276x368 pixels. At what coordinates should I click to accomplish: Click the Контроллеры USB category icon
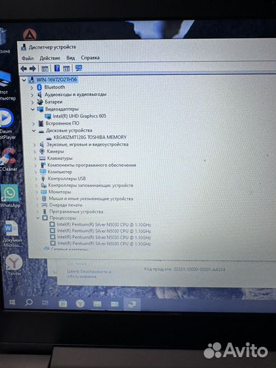click(x=43, y=179)
